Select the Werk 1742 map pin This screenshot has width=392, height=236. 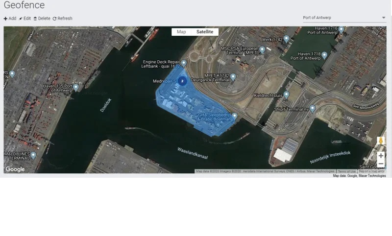point(287,38)
